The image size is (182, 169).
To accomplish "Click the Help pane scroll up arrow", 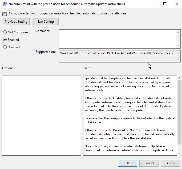I will (x=179, y=78).
